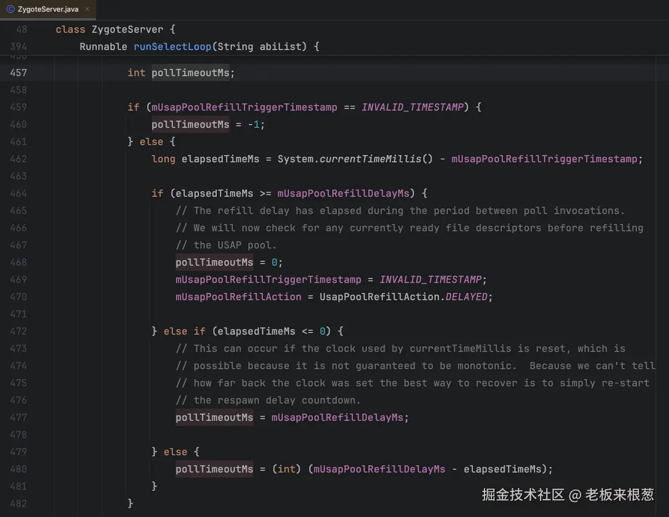Click mUsapPoolRefillAction on line 470
Image resolution: width=669 pixels, height=517 pixels.
tap(238, 297)
